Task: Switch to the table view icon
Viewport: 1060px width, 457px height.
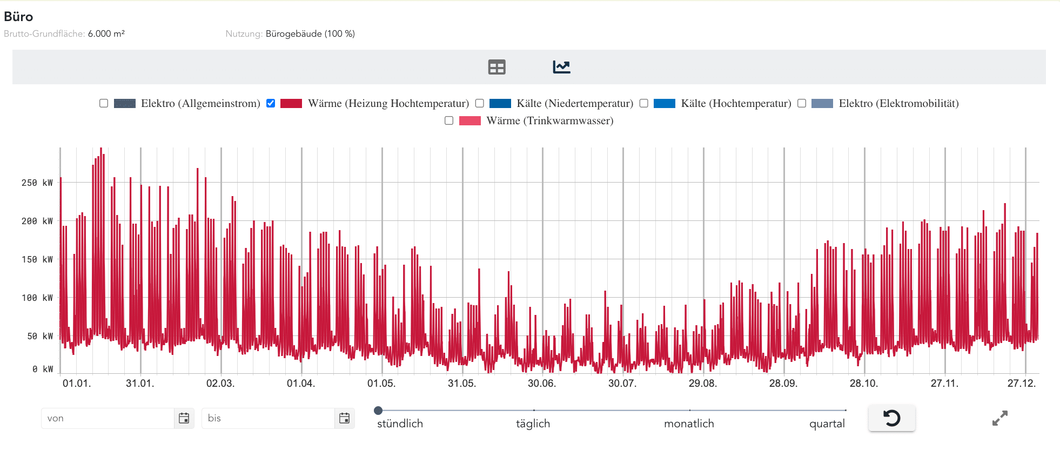Action: tap(497, 67)
